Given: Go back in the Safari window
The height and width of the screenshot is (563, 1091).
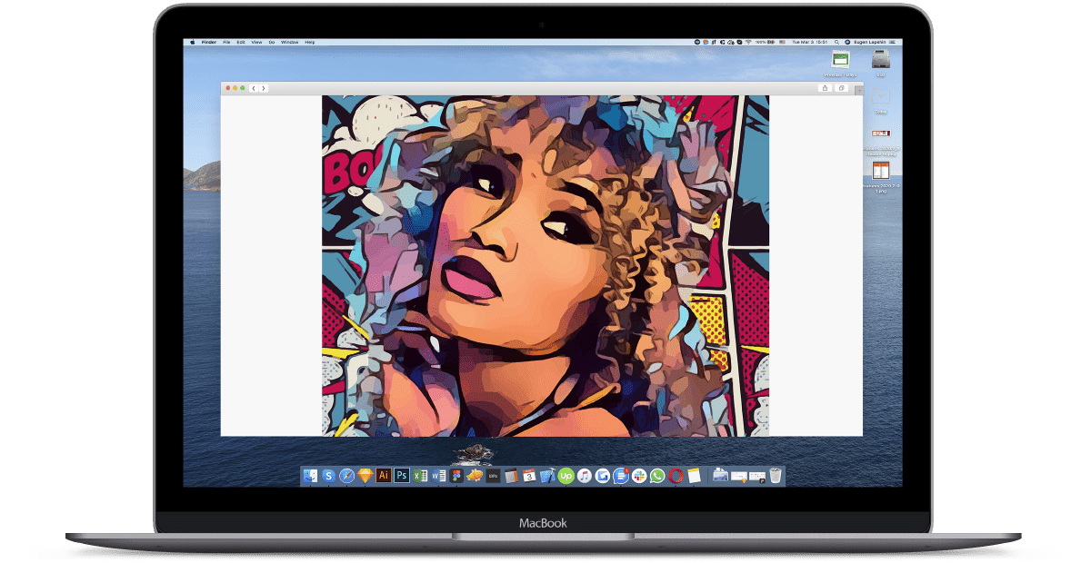Looking at the screenshot, I should [x=254, y=88].
